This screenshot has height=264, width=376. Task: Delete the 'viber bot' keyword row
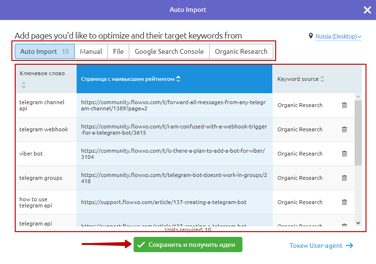(x=344, y=154)
